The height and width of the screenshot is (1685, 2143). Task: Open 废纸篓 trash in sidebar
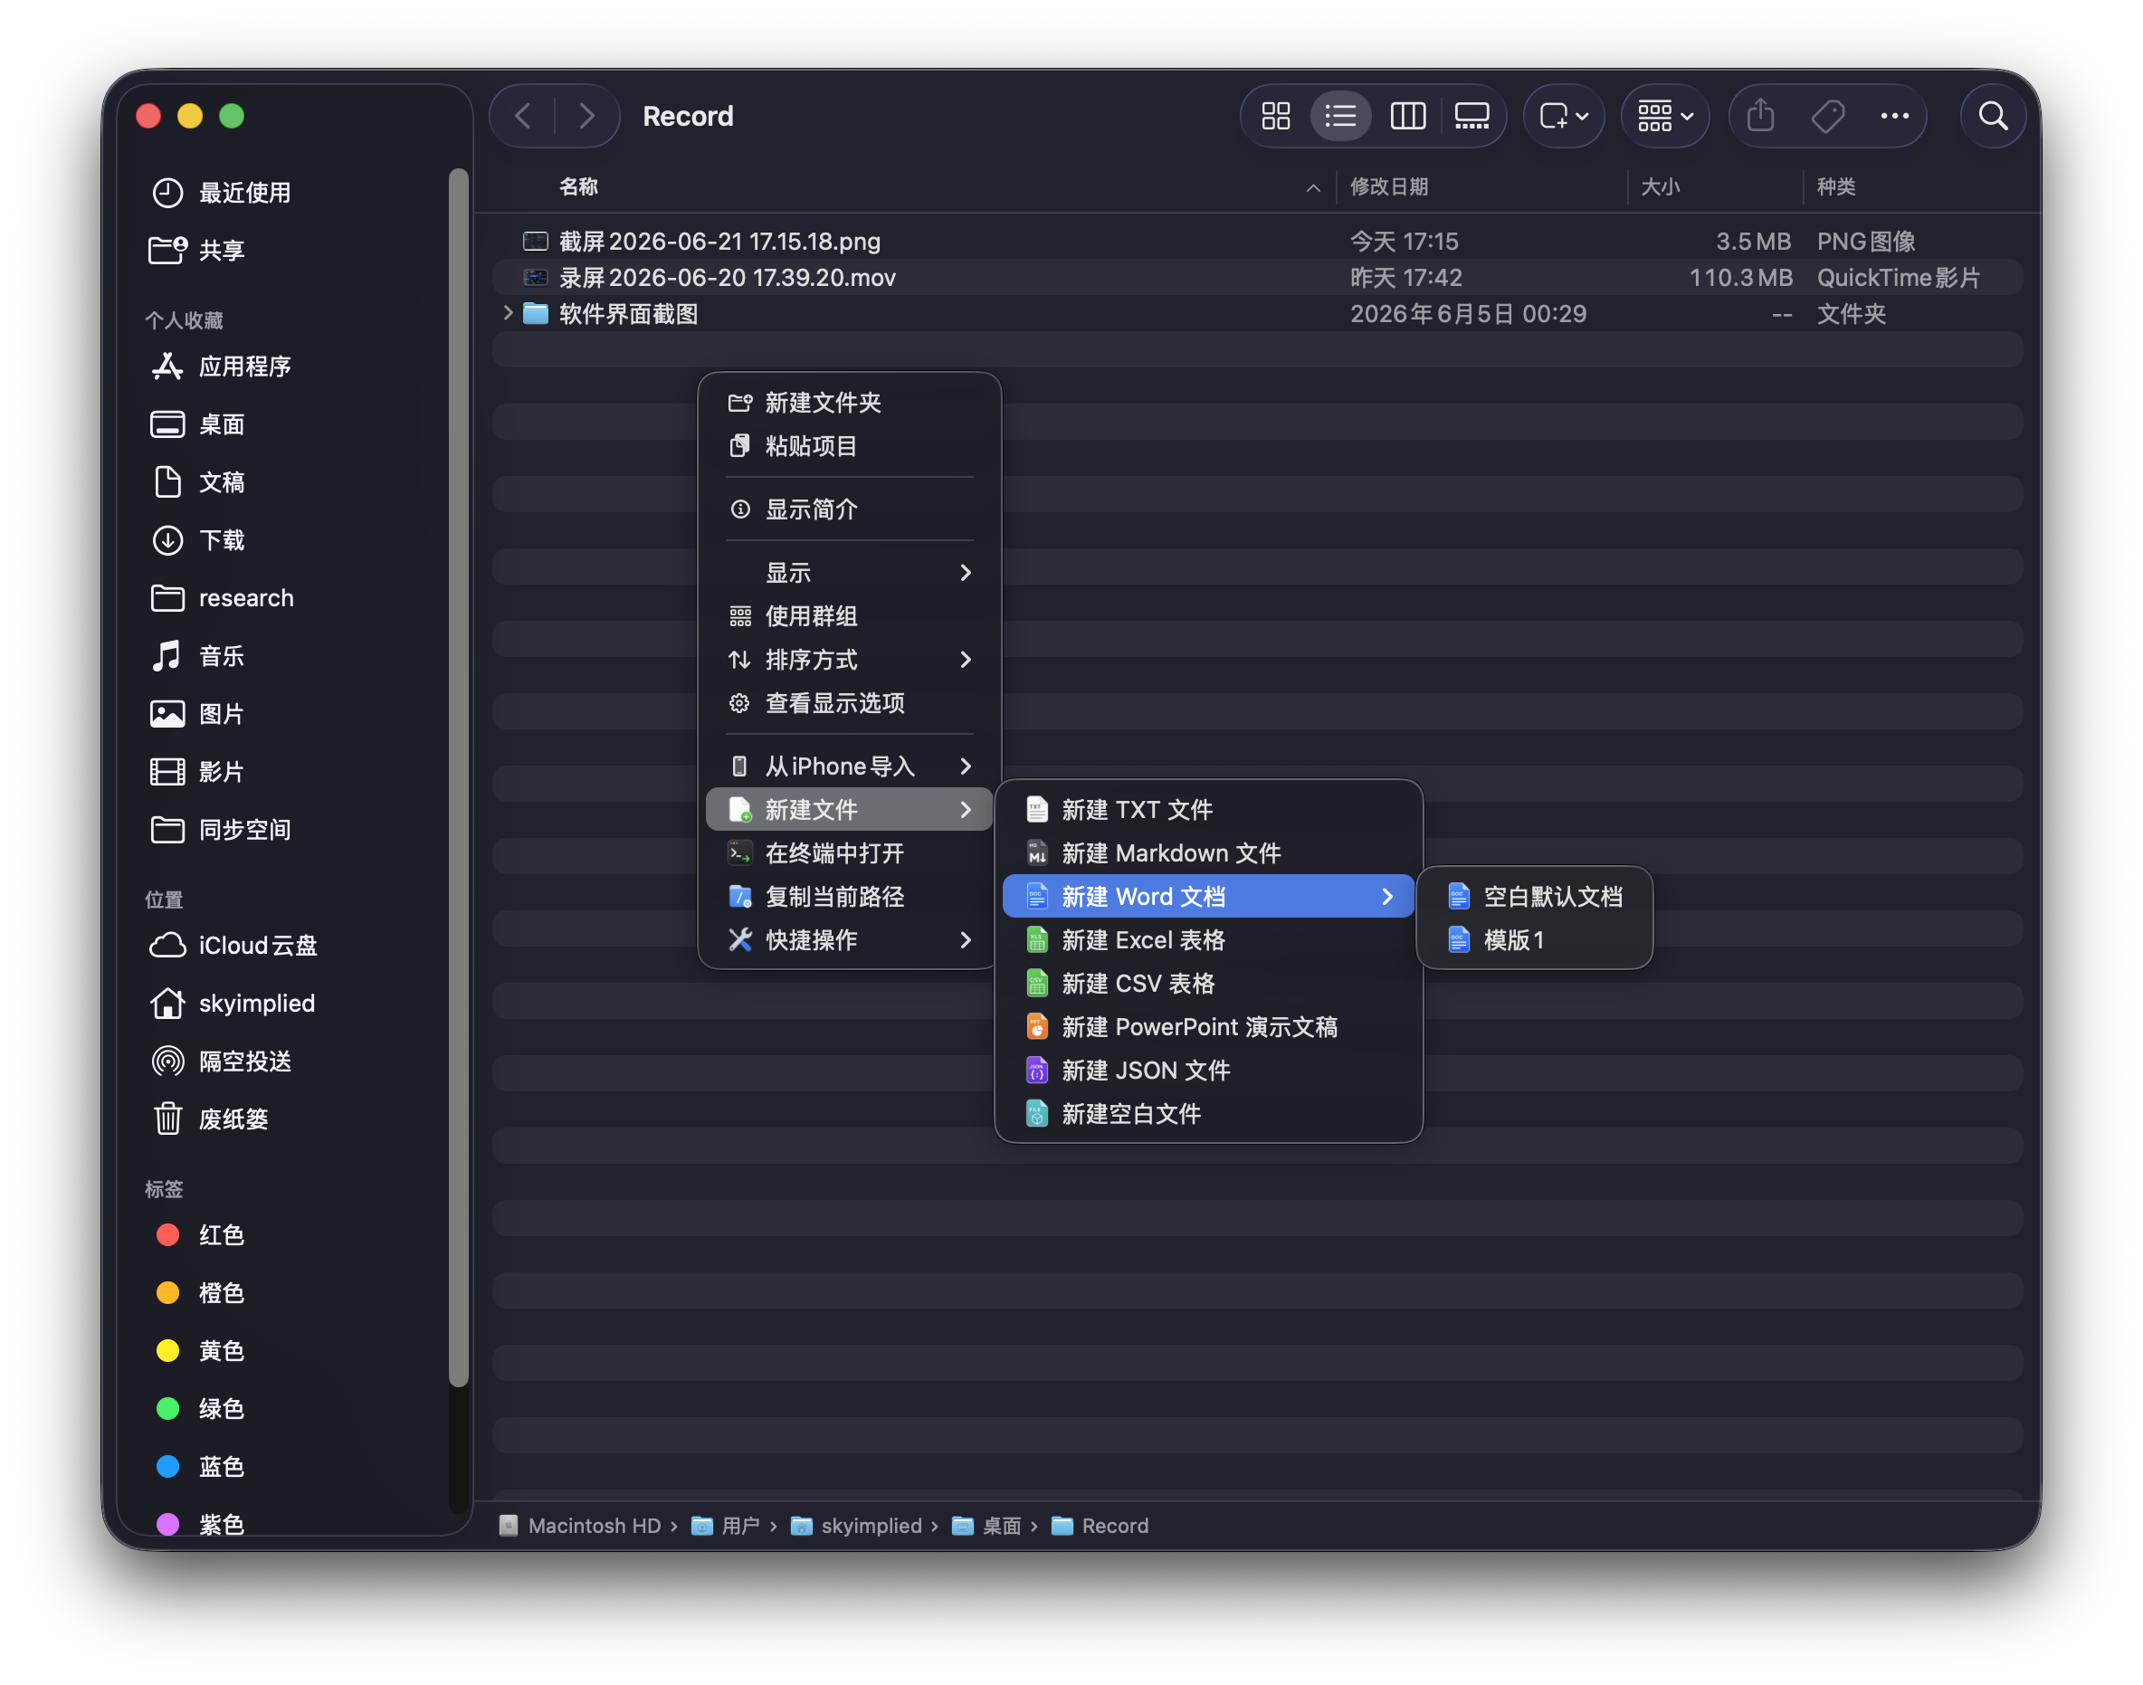click(209, 1119)
